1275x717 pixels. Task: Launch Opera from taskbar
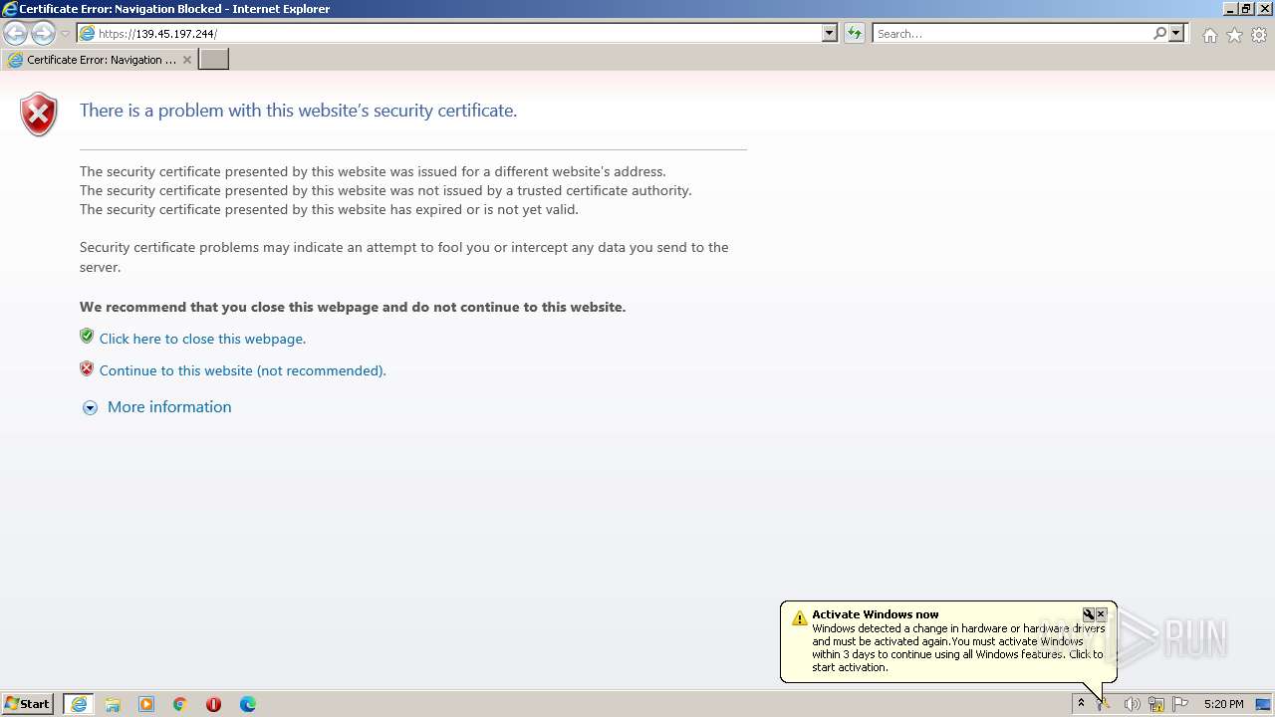point(213,704)
